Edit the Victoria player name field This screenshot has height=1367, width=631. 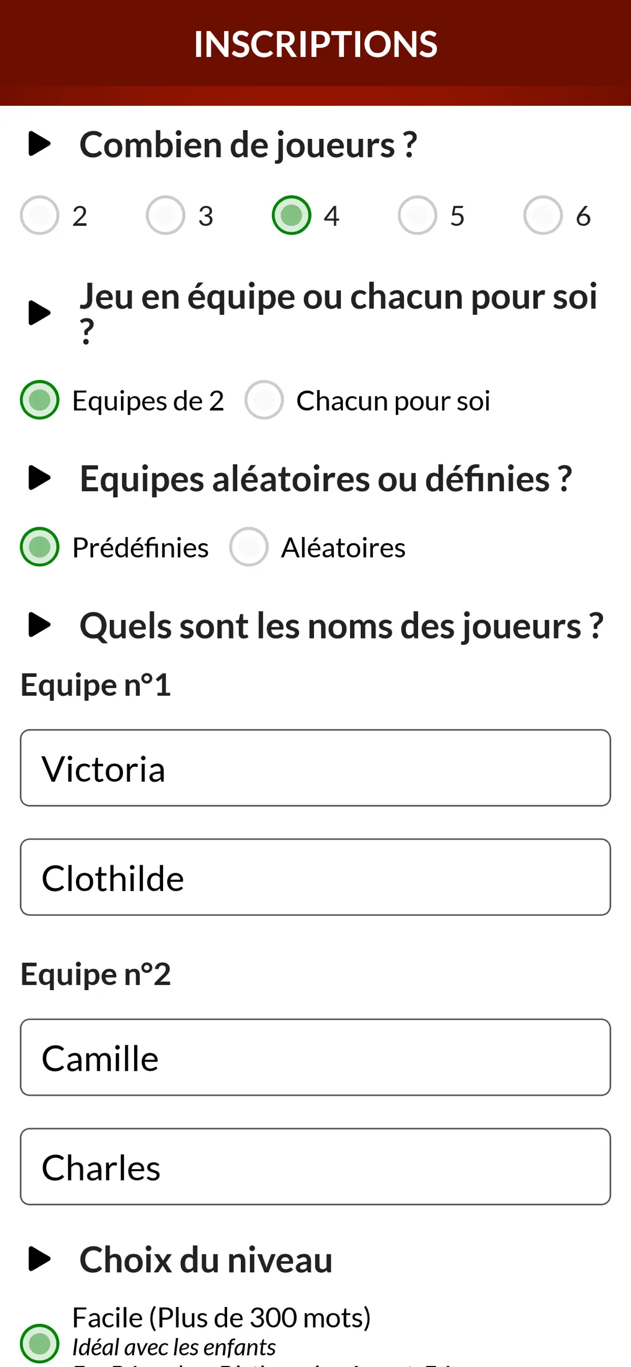pyautogui.click(x=315, y=768)
